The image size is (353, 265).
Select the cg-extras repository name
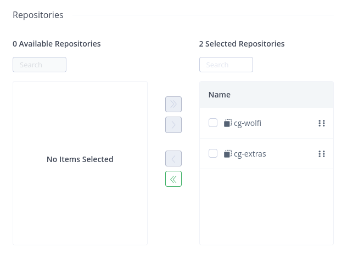(x=250, y=154)
